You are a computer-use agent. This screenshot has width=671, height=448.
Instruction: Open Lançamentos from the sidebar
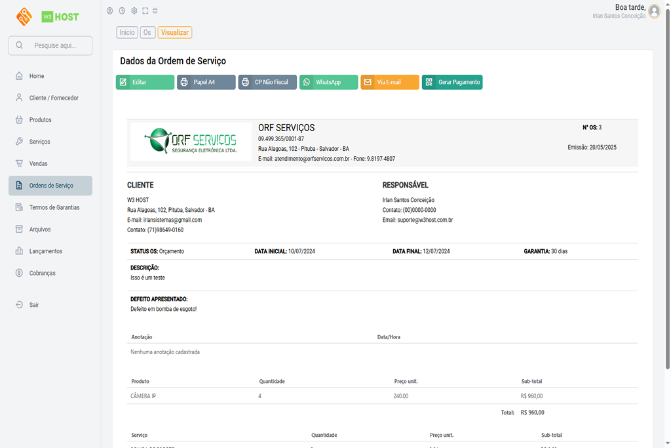pos(46,251)
